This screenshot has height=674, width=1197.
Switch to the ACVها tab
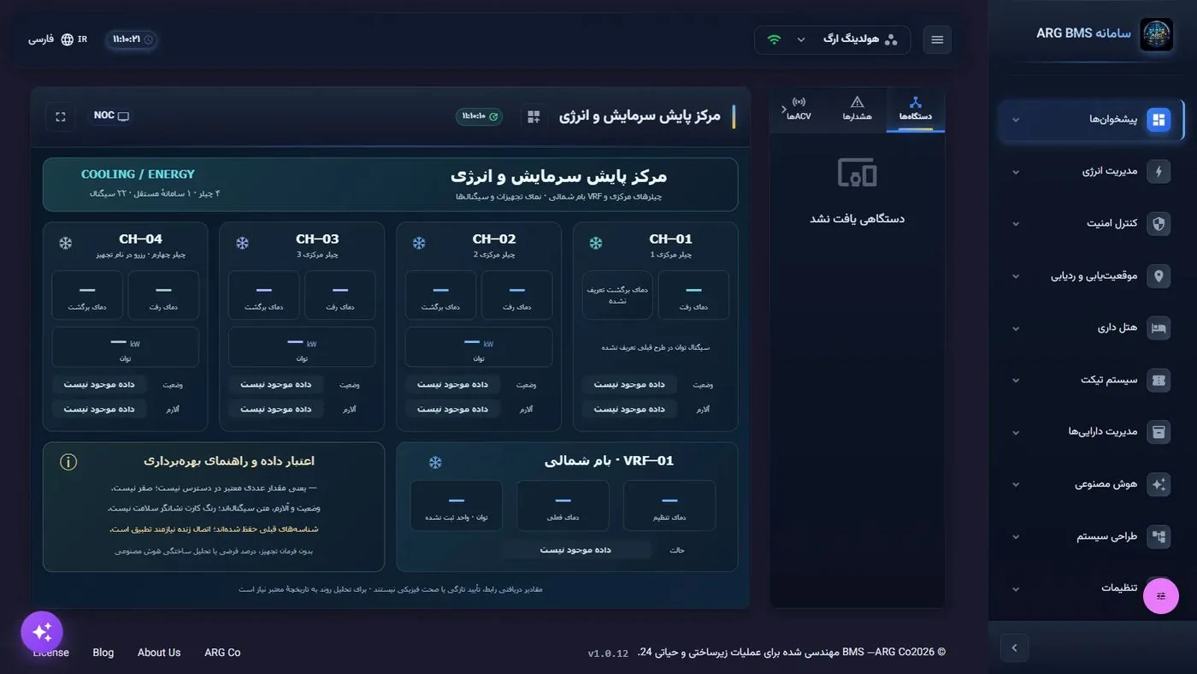799,109
